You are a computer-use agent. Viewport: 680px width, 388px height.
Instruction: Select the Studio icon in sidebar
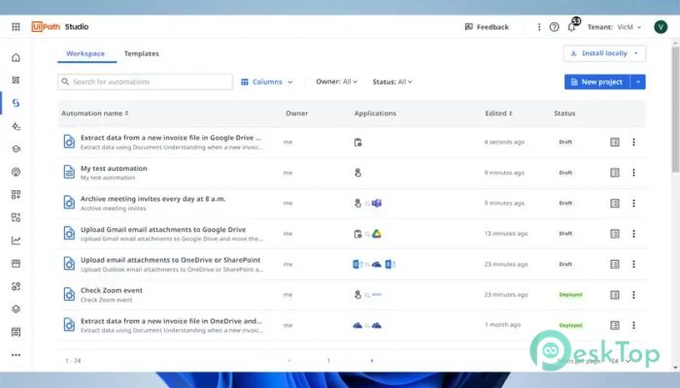(17, 103)
